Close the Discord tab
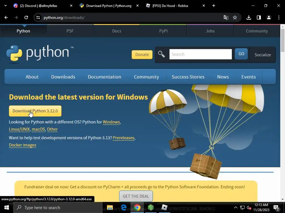Screen dimensions: 285x213 coord(71,6)
